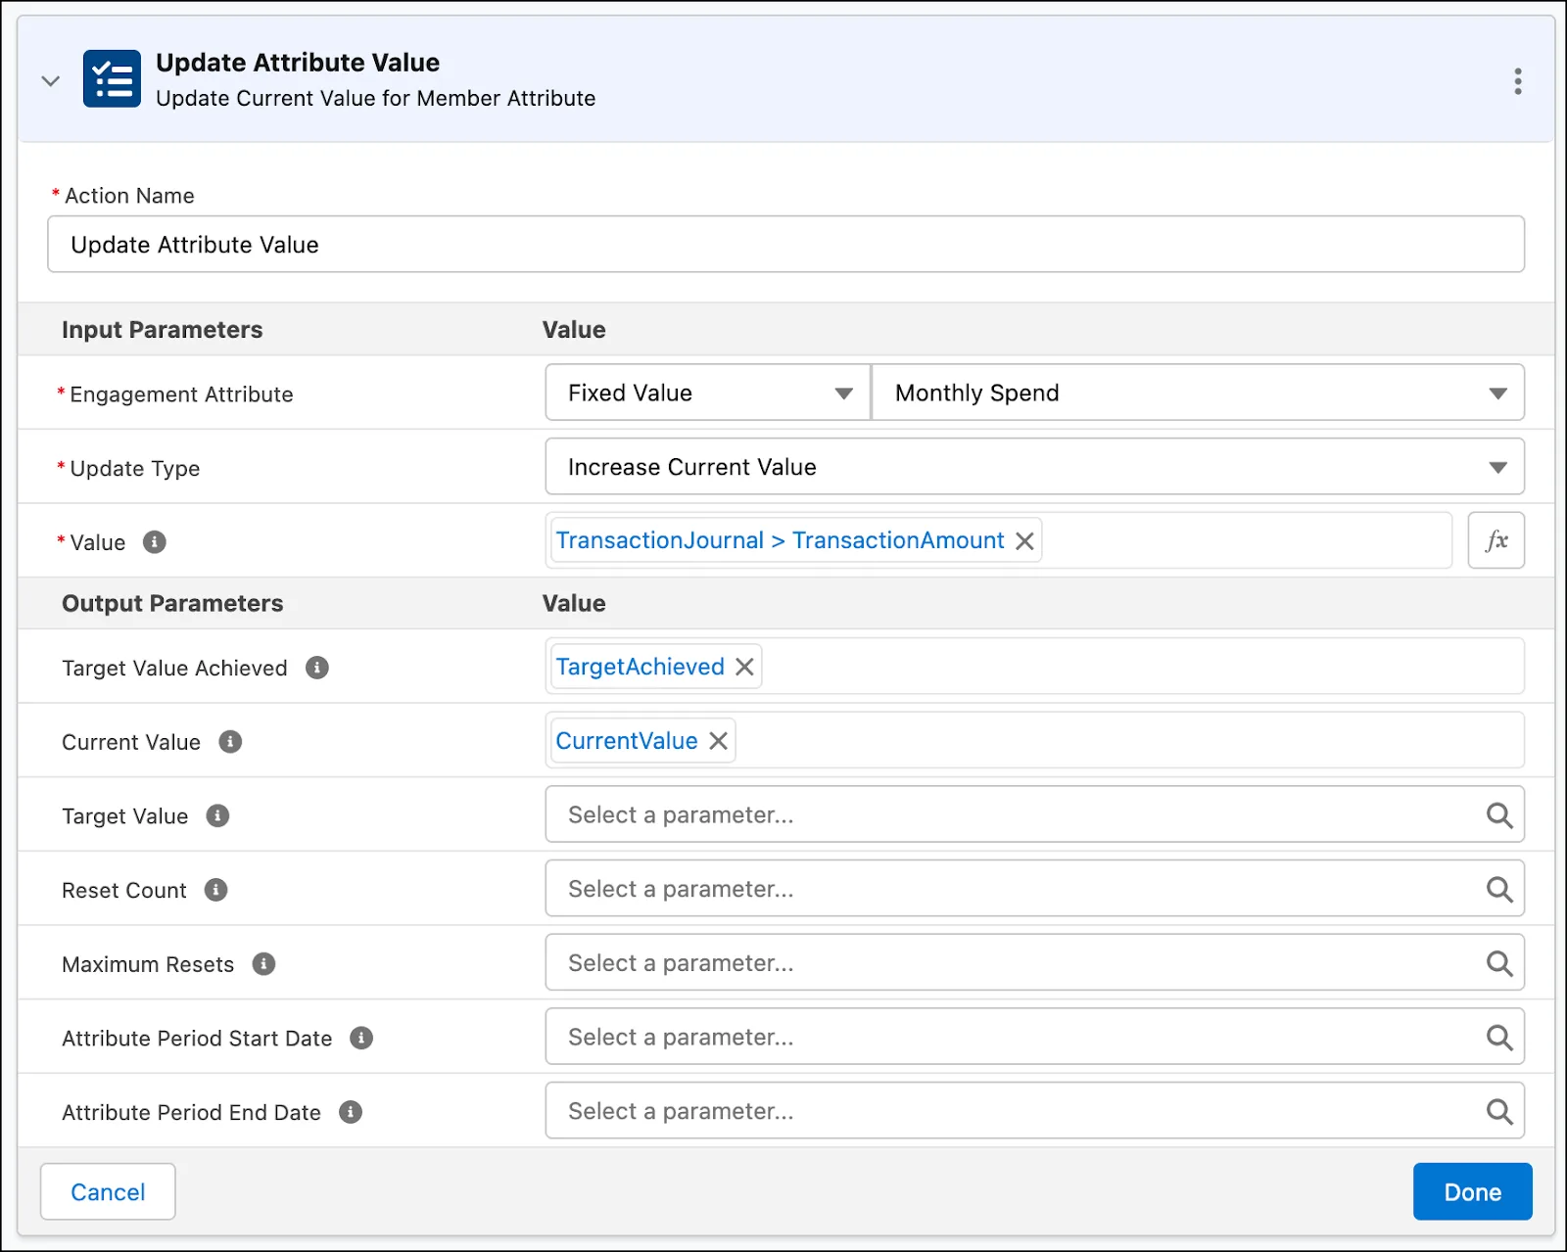Show info for Attribute Period End Date
The width and height of the screenshot is (1567, 1252).
tap(351, 1112)
